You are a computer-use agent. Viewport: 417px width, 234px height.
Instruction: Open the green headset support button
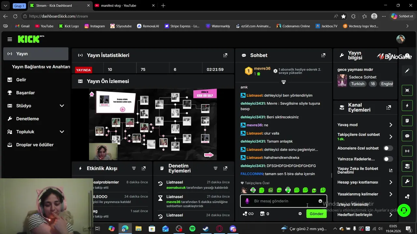[404, 210]
